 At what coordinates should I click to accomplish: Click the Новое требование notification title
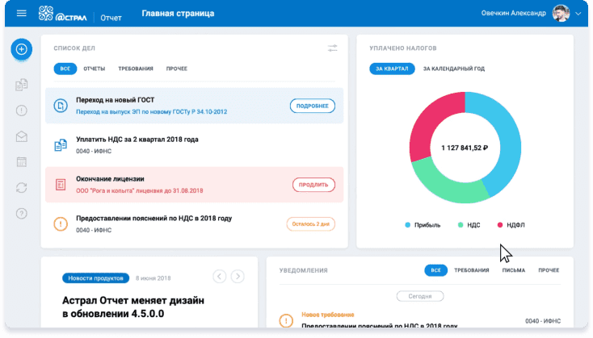click(327, 315)
